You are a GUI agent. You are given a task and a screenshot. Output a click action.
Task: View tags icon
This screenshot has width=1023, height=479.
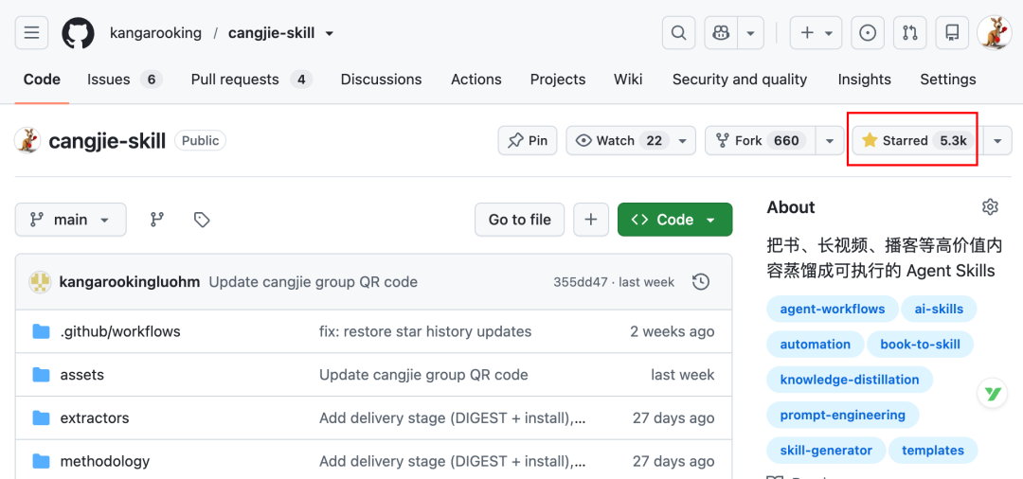203,220
